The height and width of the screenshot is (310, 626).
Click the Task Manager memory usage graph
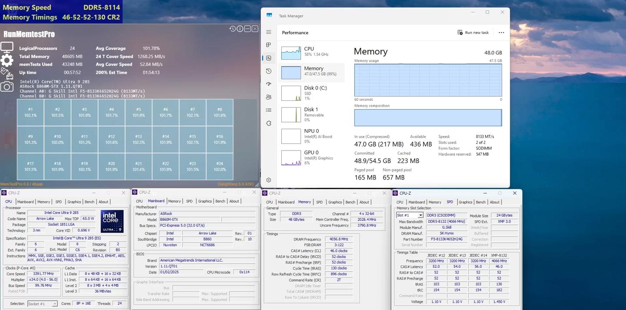428,80
